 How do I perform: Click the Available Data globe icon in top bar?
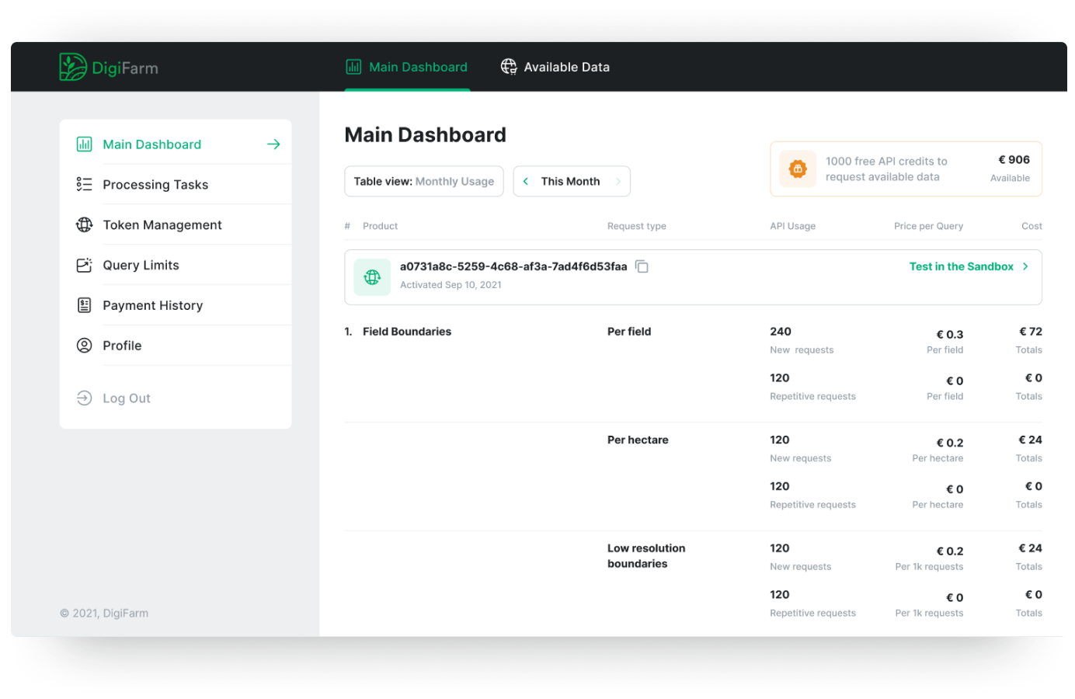(509, 67)
